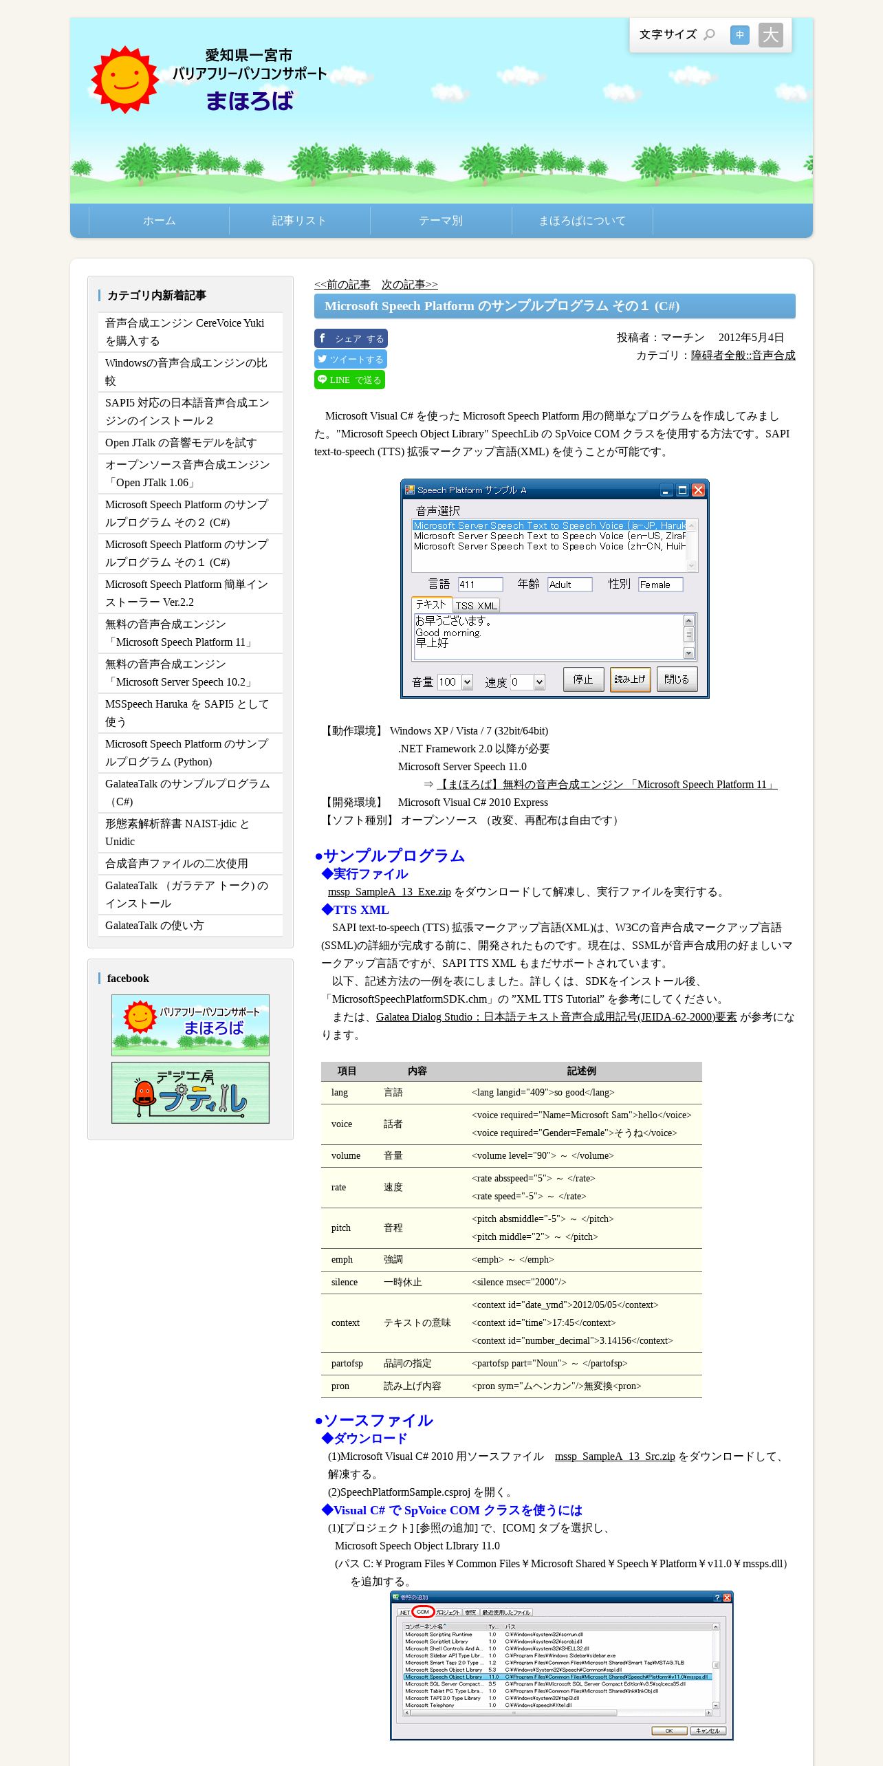The image size is (883, 1766).
Task: Open sidebar article Open JTalk 1.06
Action: pos(190,474)
